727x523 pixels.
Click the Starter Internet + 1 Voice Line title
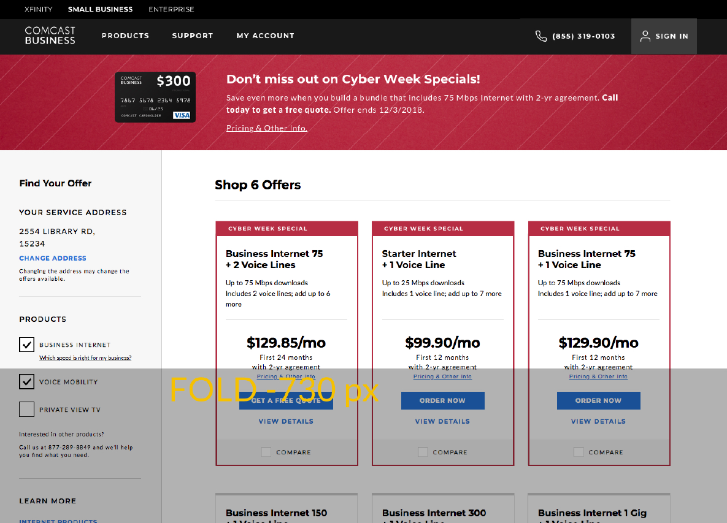pos(418,259)
